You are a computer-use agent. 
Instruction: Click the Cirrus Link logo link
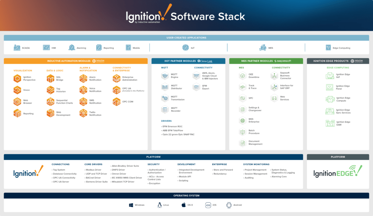click(205, 61)
